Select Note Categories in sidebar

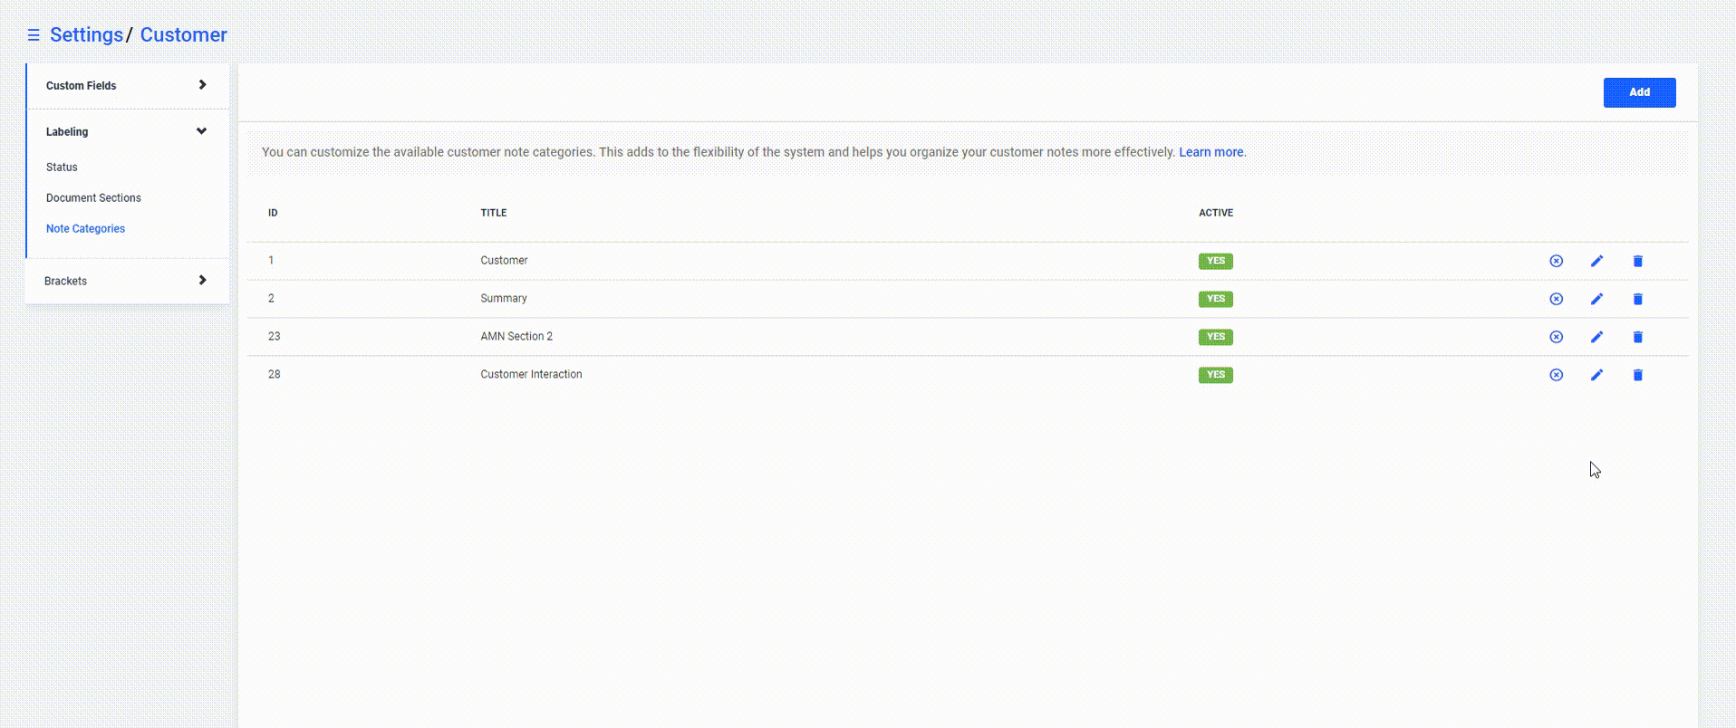85,229
